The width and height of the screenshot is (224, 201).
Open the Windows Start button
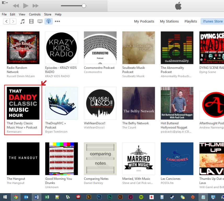click(x=5, y=197)
